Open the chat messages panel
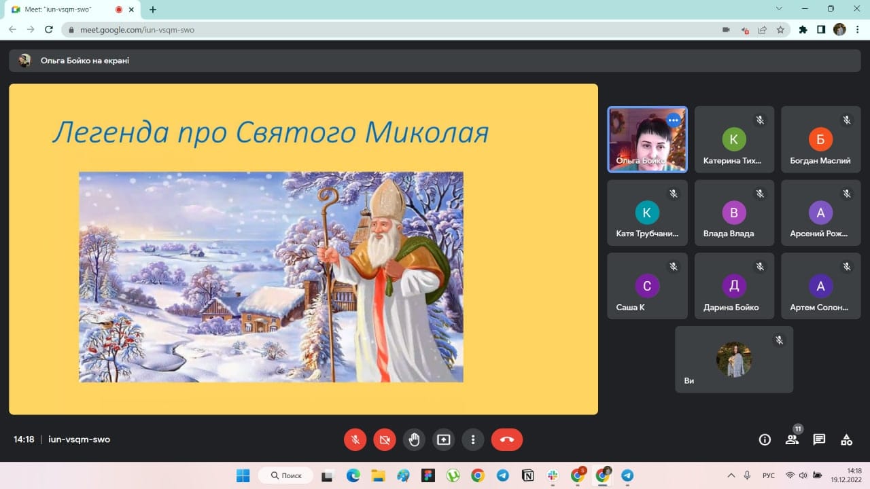 tap(819, 439)
